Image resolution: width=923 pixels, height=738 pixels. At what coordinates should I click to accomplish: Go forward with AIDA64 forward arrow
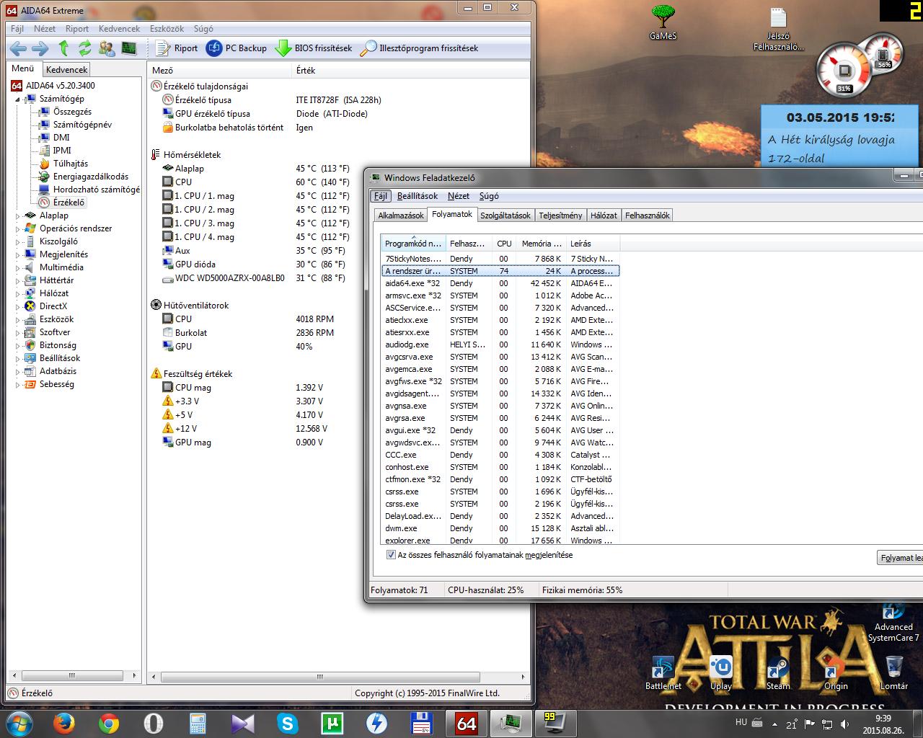coord(40,48)
